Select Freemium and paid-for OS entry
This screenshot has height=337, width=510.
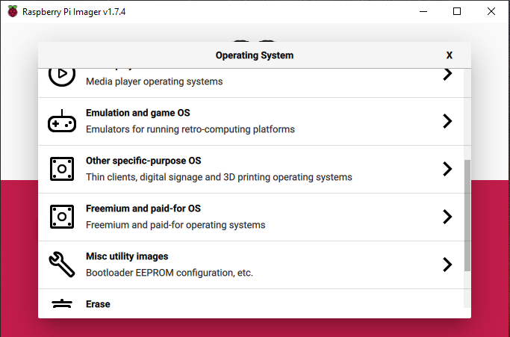tap(251, 217)
